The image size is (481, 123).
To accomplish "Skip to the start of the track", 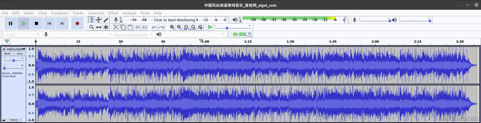I will pos(49,23).
